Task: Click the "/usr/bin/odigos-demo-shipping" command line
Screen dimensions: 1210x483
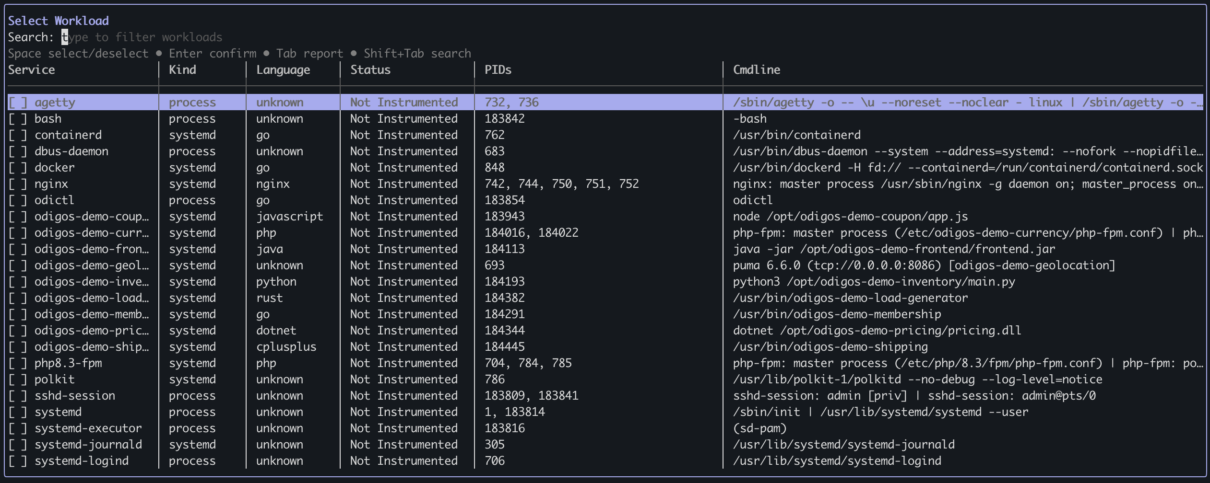Action: point(830,346)
